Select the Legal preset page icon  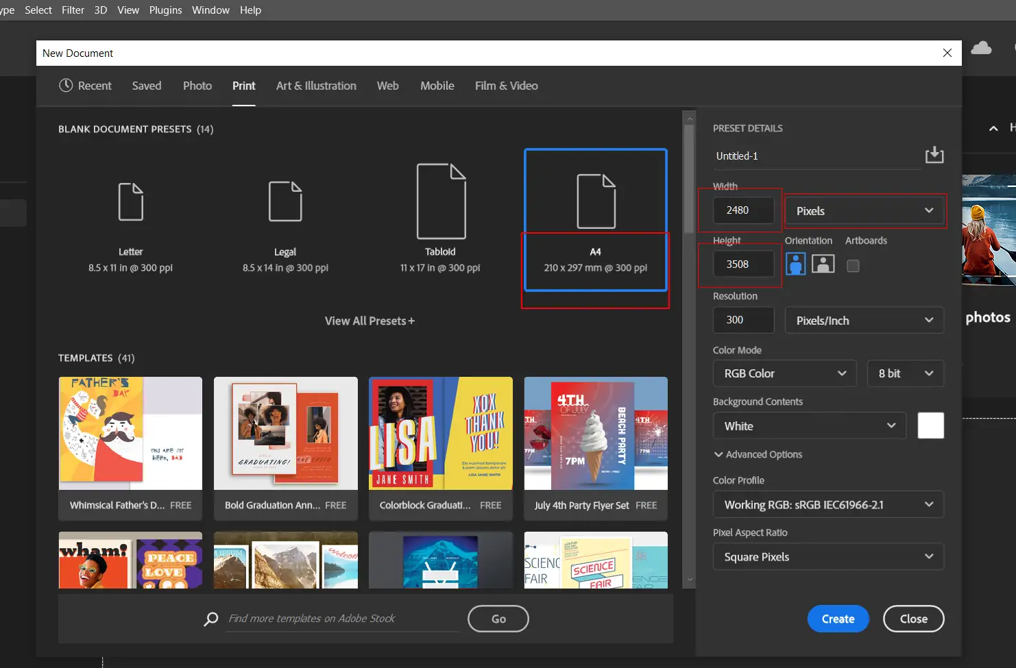click(x=285, y=201)
